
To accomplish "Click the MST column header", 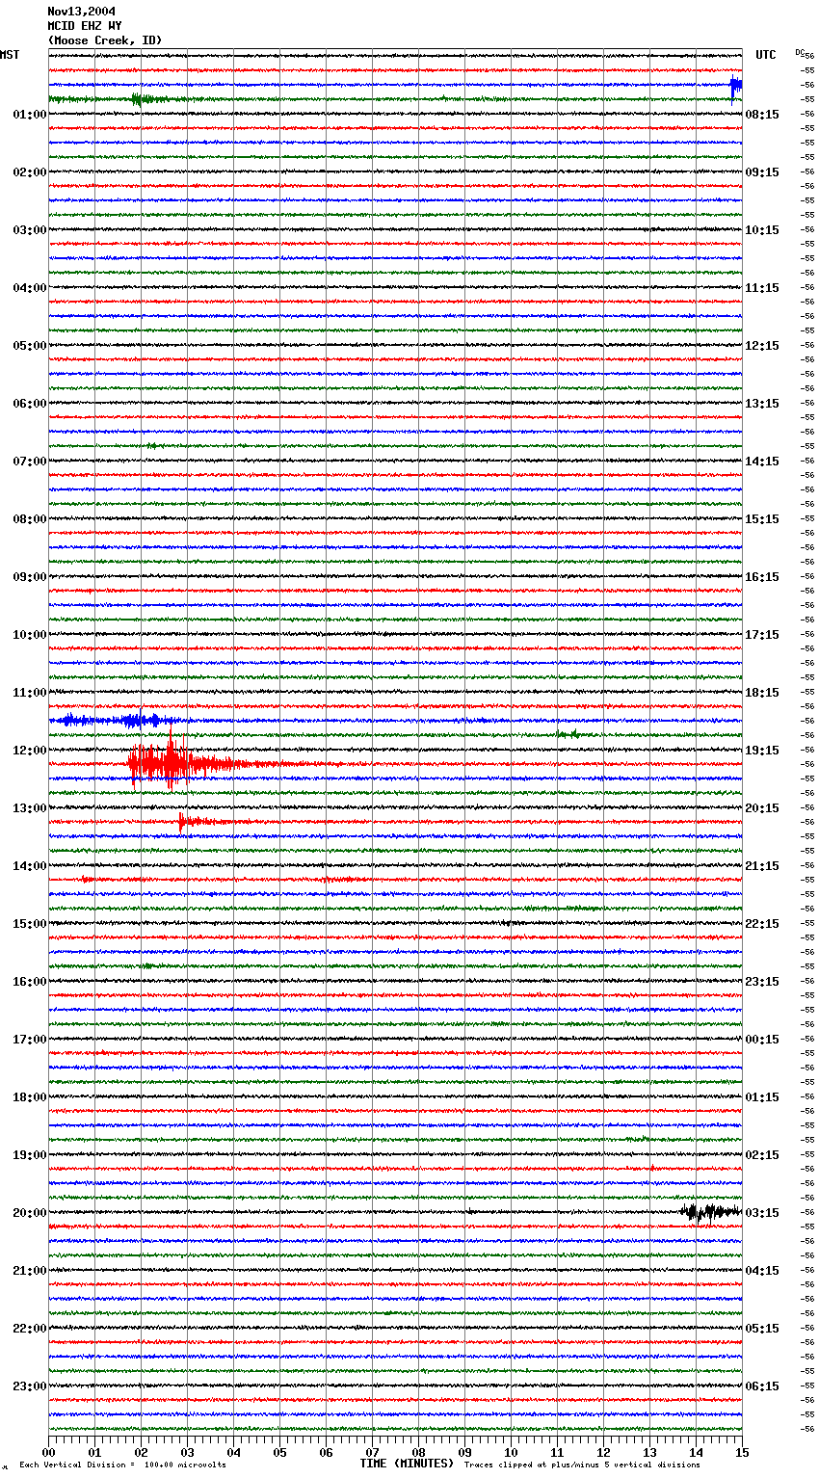I will tap(10, 55).
